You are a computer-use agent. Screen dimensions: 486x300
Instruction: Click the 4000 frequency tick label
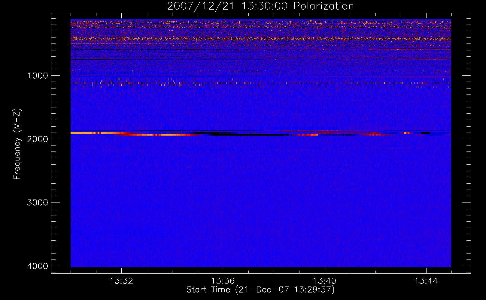[x=38, y=266]
